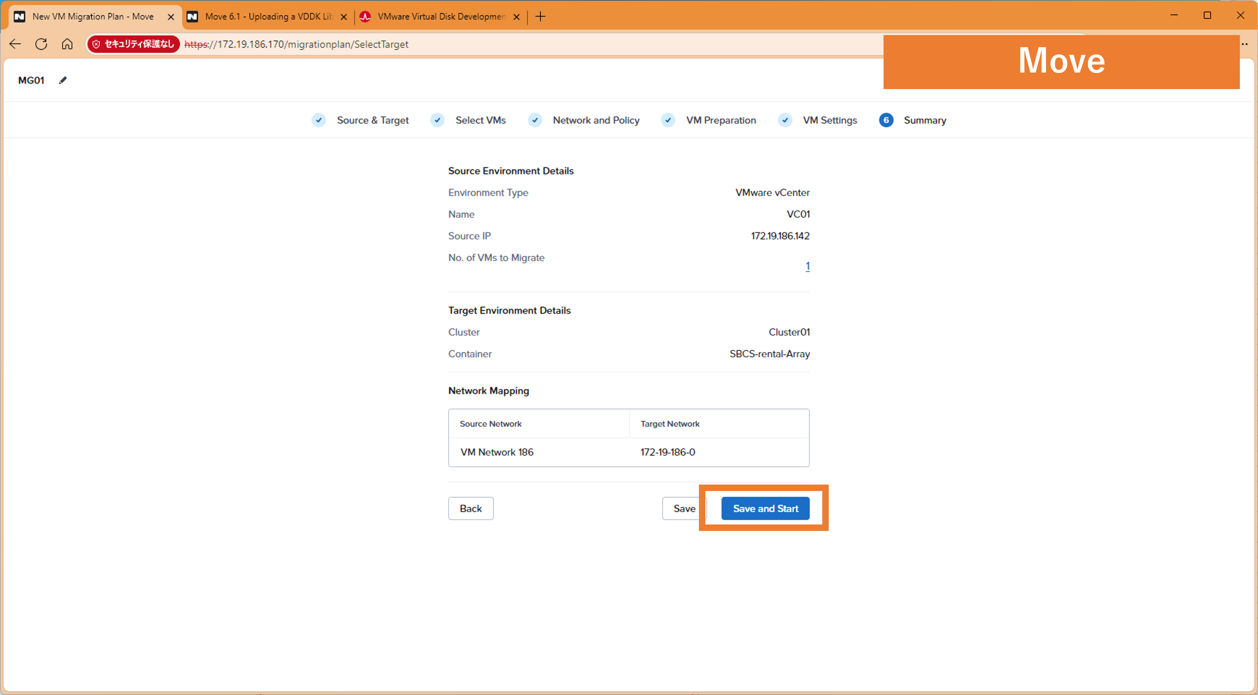Click the browser address bar URL

click(x=296, y=44)
